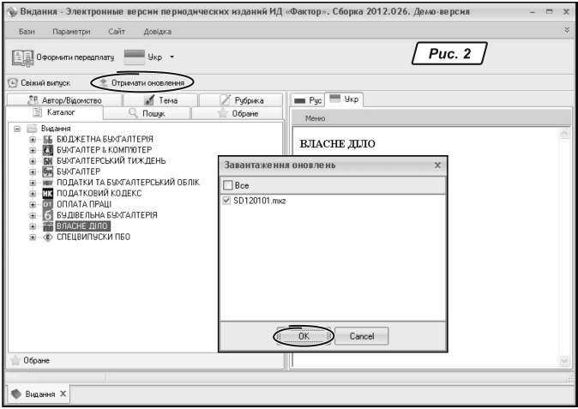This screenshot has height=409, width=578.
Task: Collapse the Видання root tree node
Action: 19,128
